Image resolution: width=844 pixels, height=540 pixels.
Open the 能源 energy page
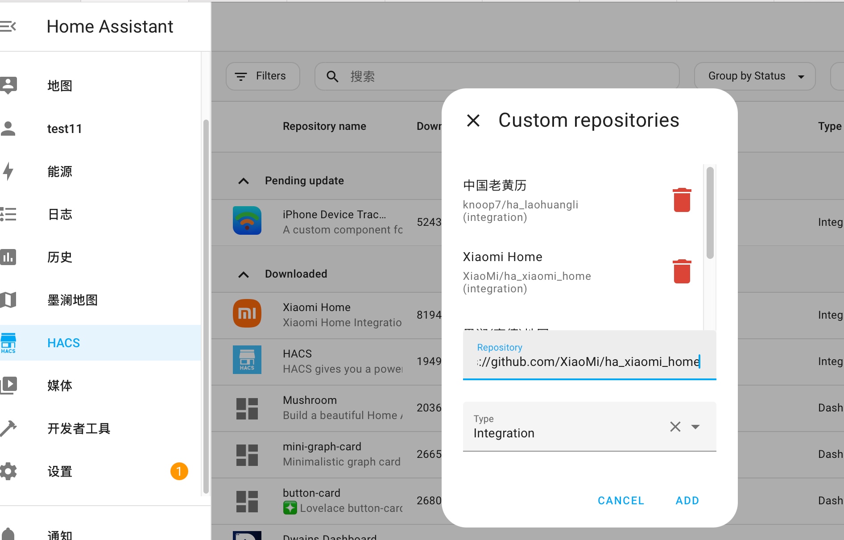click(x=100, y=171)
